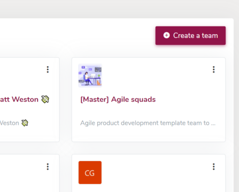Open the three-dot menu on the bottom-left card
Image resolution: width=239 pixels, height=192 pixels.
pyautogui.click(x=48, y=167)
